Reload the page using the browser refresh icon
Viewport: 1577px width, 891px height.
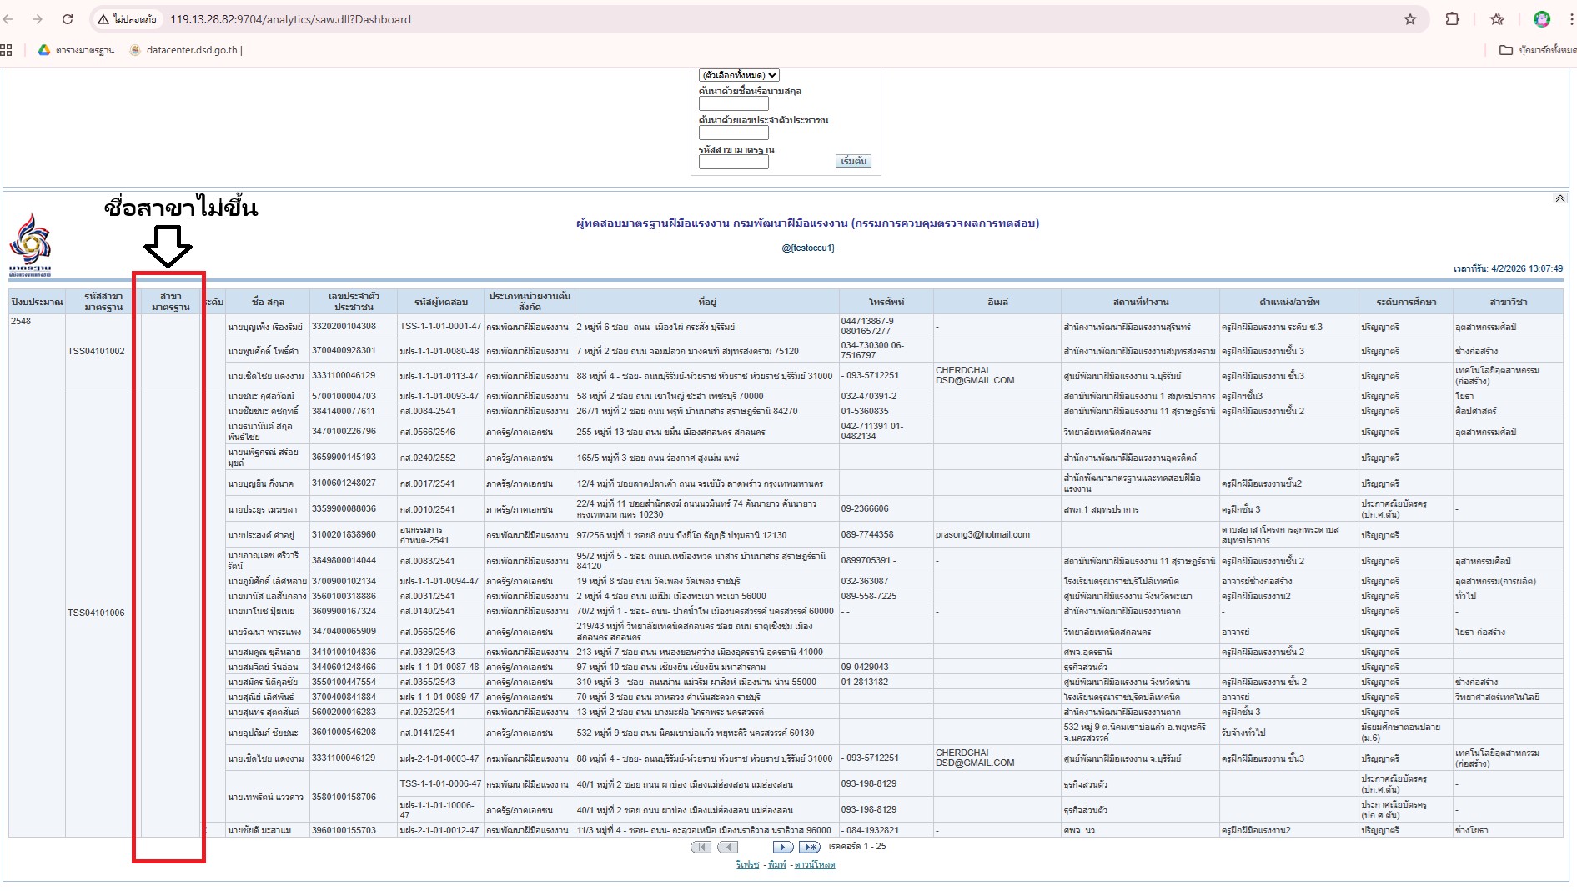tap(68, 19)
